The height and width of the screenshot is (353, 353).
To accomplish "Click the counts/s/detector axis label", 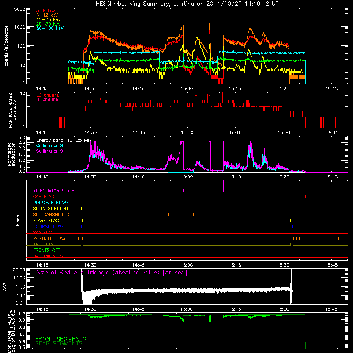I will tap(6, 46).
